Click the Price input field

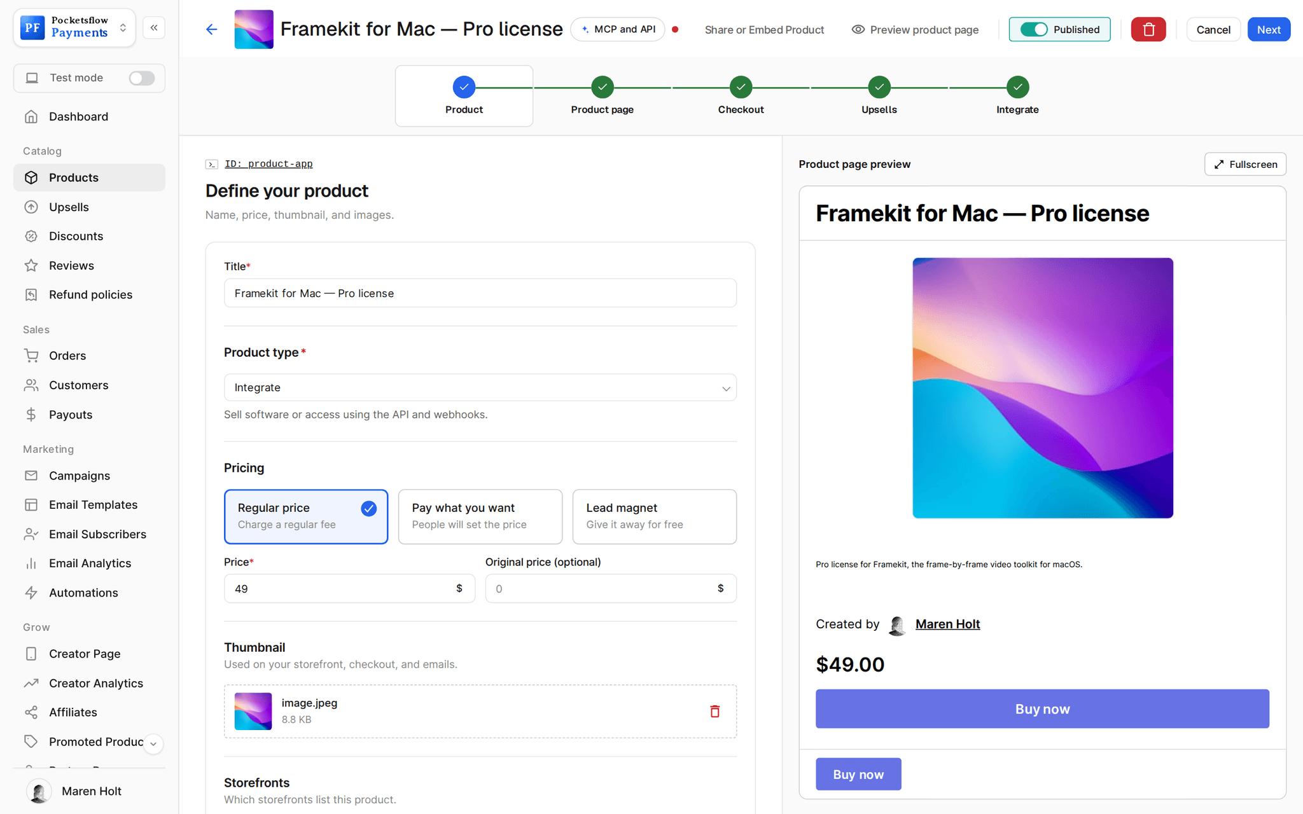349,588
